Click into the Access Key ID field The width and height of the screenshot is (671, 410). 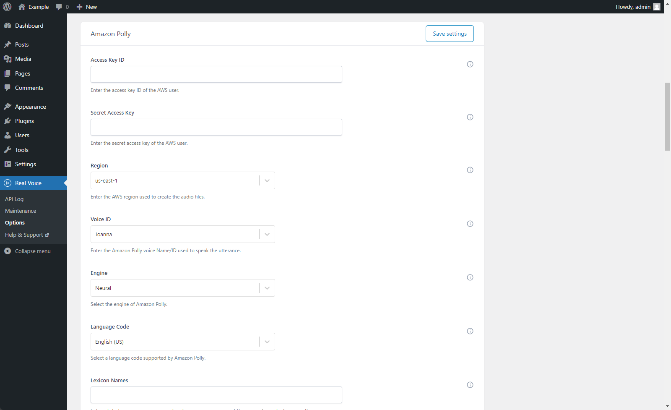(216, 74)
